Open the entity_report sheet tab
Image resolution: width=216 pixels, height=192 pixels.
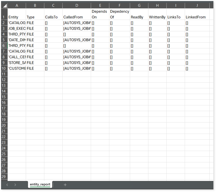(x=40, y=184)
